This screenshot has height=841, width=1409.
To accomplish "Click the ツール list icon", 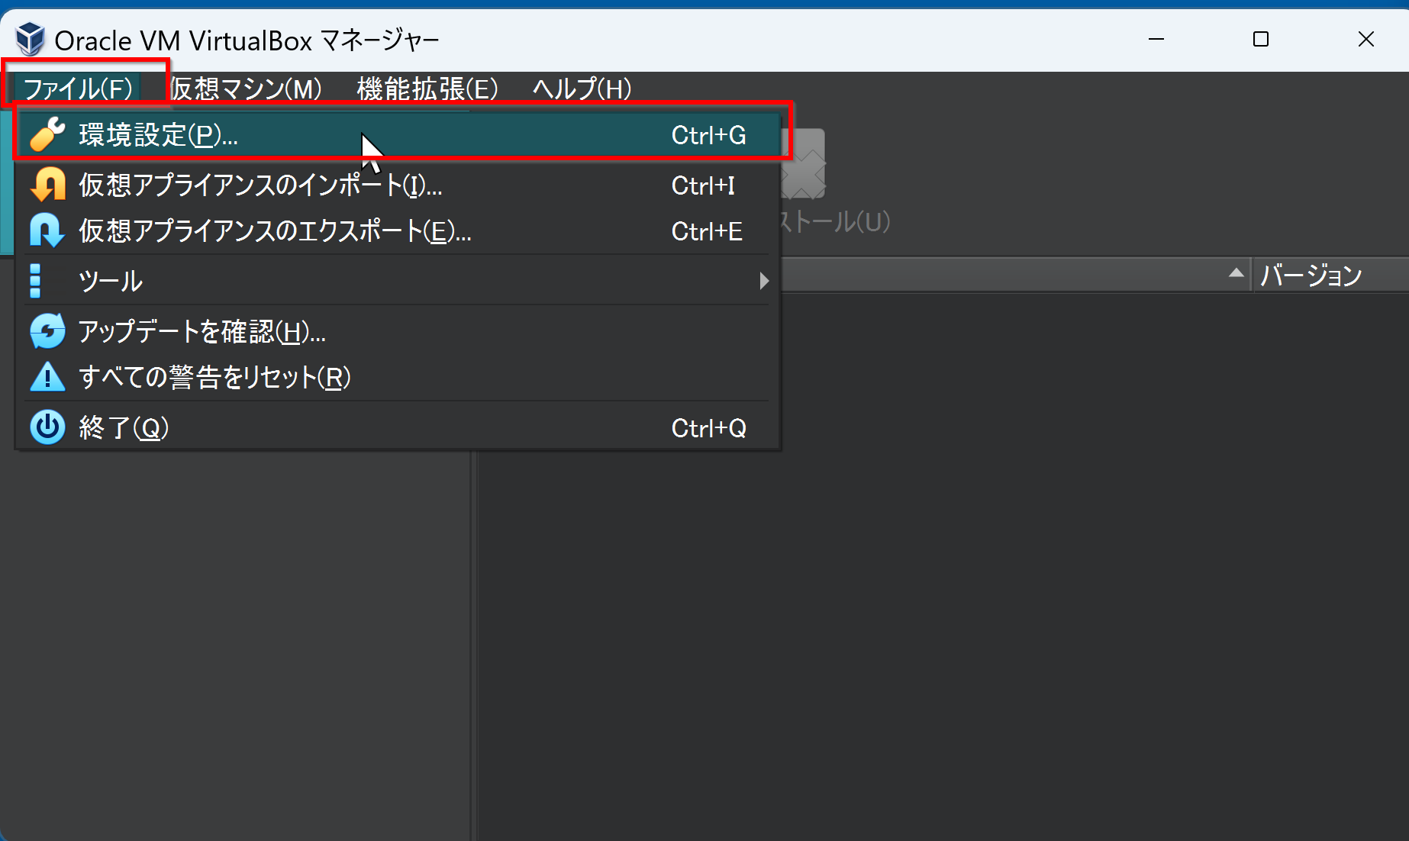I will tap(35, 281).
